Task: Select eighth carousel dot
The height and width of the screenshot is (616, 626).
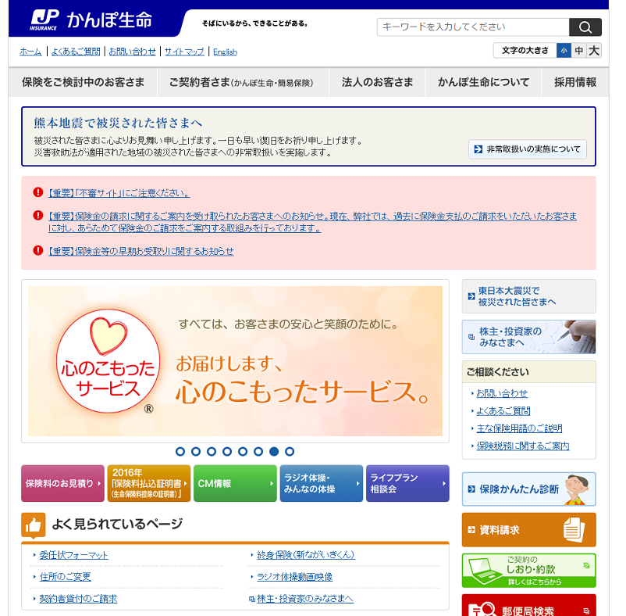Action: (290, 451)
